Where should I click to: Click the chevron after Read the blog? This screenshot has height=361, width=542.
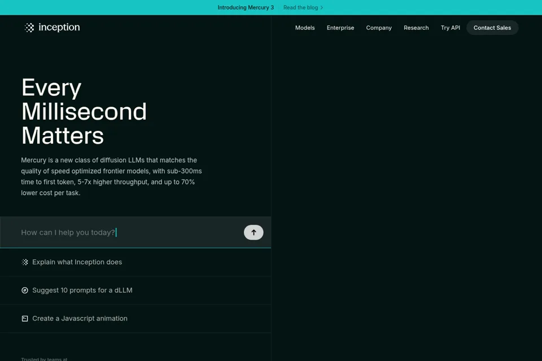point(322,7)
